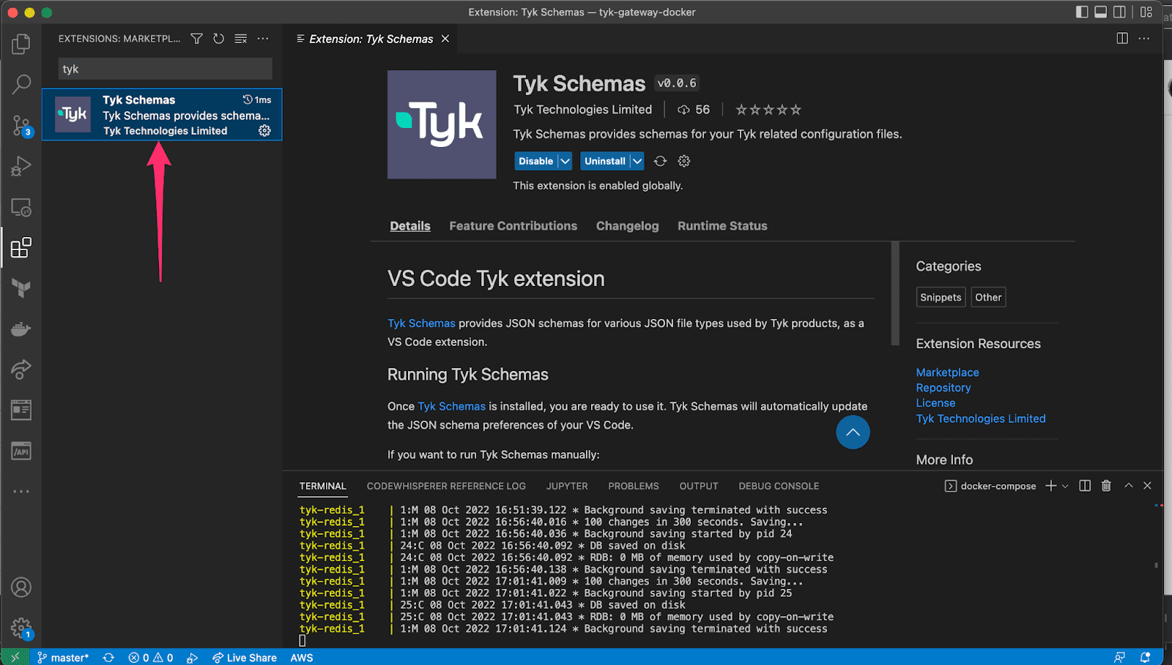The height and width of the screenshot is (665, 1172).
Task: Open Source Control view showing 3 changes
Action: 21,125
